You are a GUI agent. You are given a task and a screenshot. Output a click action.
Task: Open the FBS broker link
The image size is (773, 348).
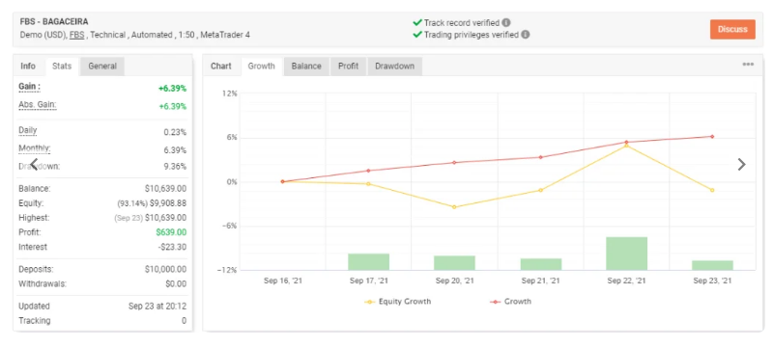pos(76,35)
